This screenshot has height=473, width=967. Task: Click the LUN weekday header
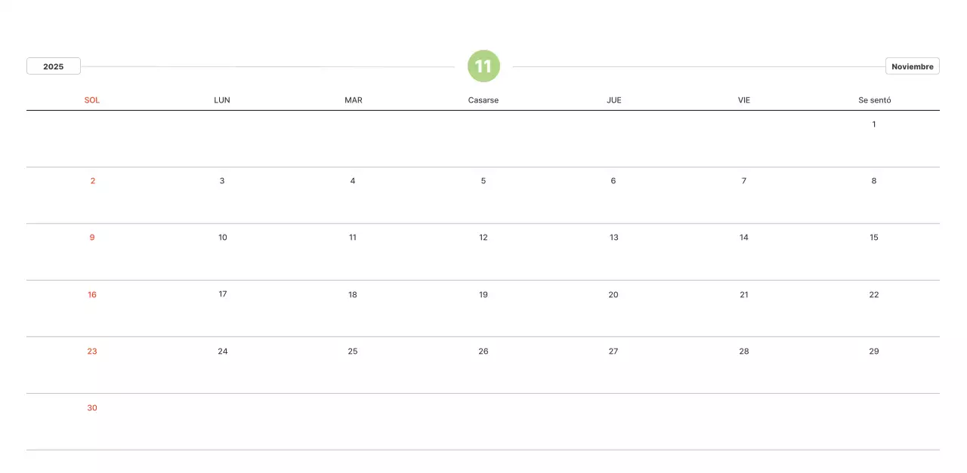(x=222, y=100)
